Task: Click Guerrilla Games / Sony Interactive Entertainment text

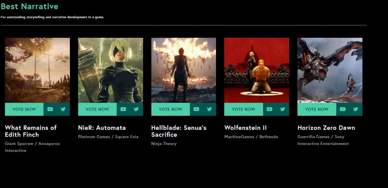Action: click(x=323, y=140)
